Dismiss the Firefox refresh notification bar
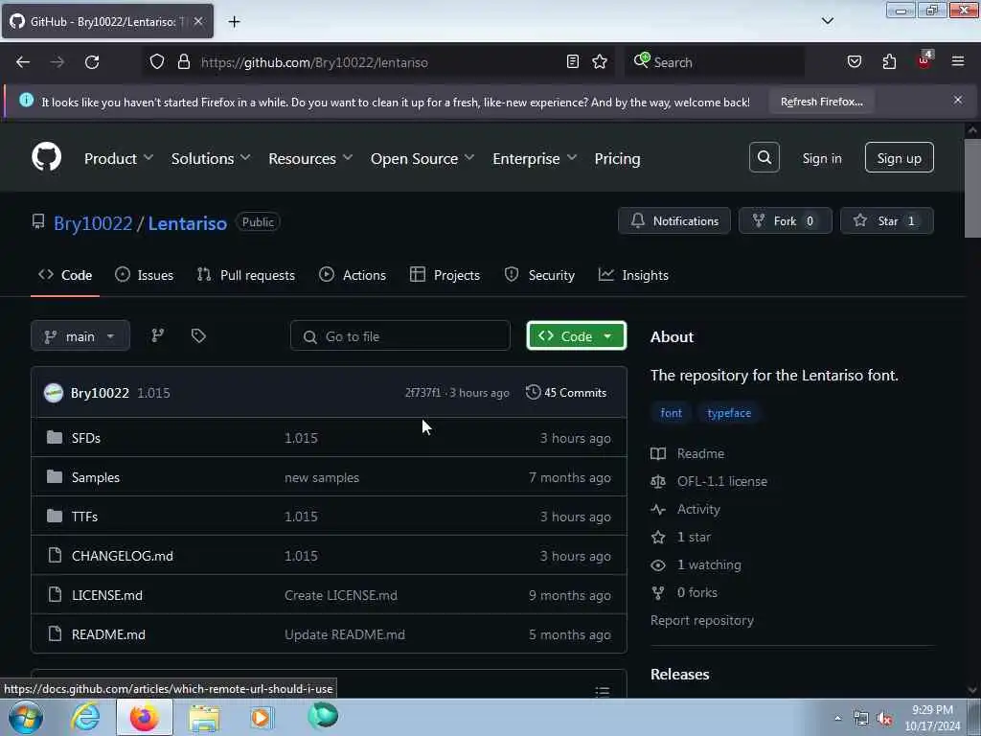981x736 pixels. [x=958, y=100]
